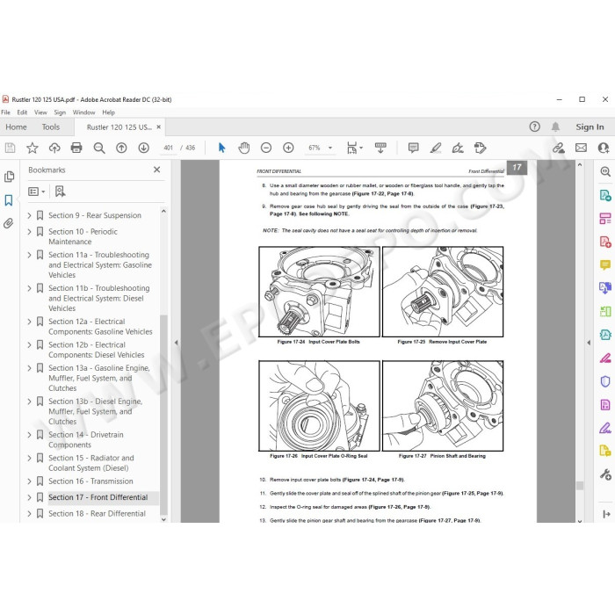This screenshot has width=615, height=615.
Task: Activate the Hand pan tool
Action: pos(243,148)
